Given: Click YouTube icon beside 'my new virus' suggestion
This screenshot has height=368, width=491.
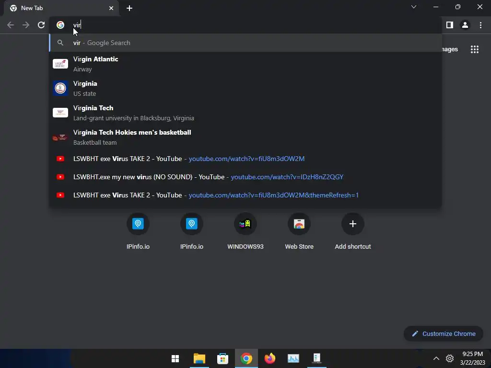Looking at the screenshot, I should (60, 177).
